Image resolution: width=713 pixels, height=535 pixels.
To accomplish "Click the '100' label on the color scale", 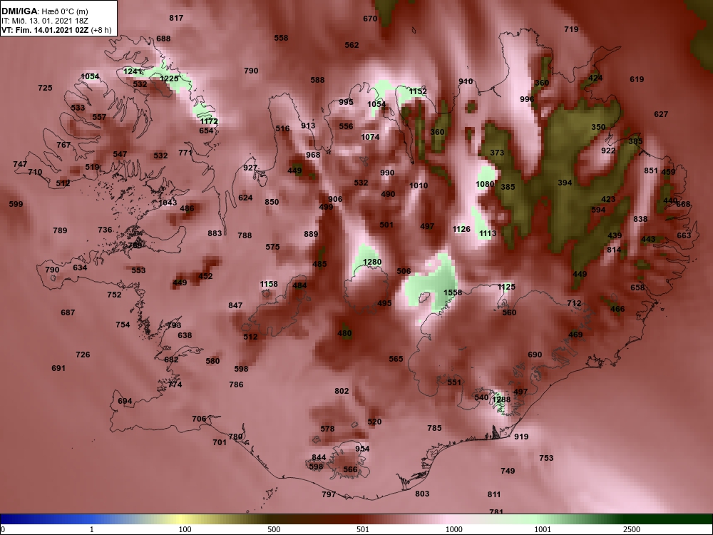I will [x=185, y=529].
